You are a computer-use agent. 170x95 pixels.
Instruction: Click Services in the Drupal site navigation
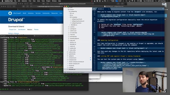click(38, 13)
